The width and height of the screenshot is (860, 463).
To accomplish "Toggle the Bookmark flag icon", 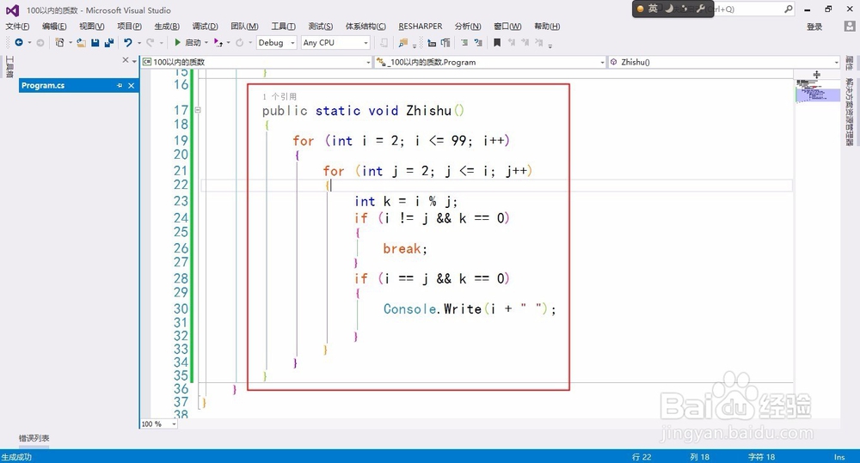I will click(497, 42).
